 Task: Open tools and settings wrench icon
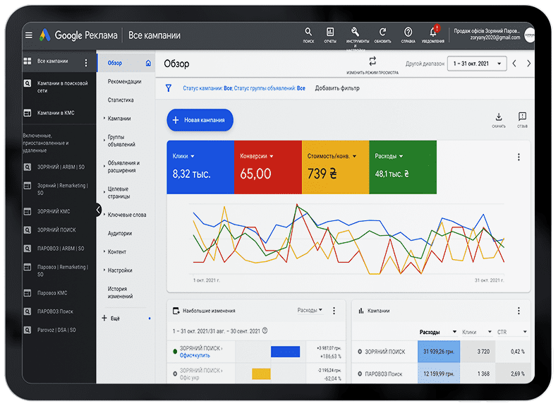click(354, 32)
